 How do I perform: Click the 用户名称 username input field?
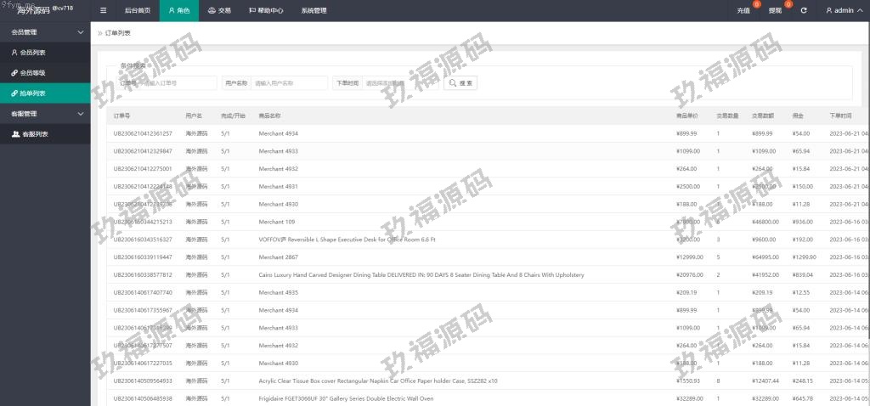(290, 83)
